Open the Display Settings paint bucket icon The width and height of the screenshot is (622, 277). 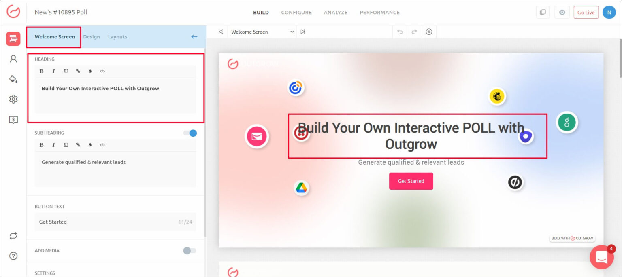[x=13, y=79]
